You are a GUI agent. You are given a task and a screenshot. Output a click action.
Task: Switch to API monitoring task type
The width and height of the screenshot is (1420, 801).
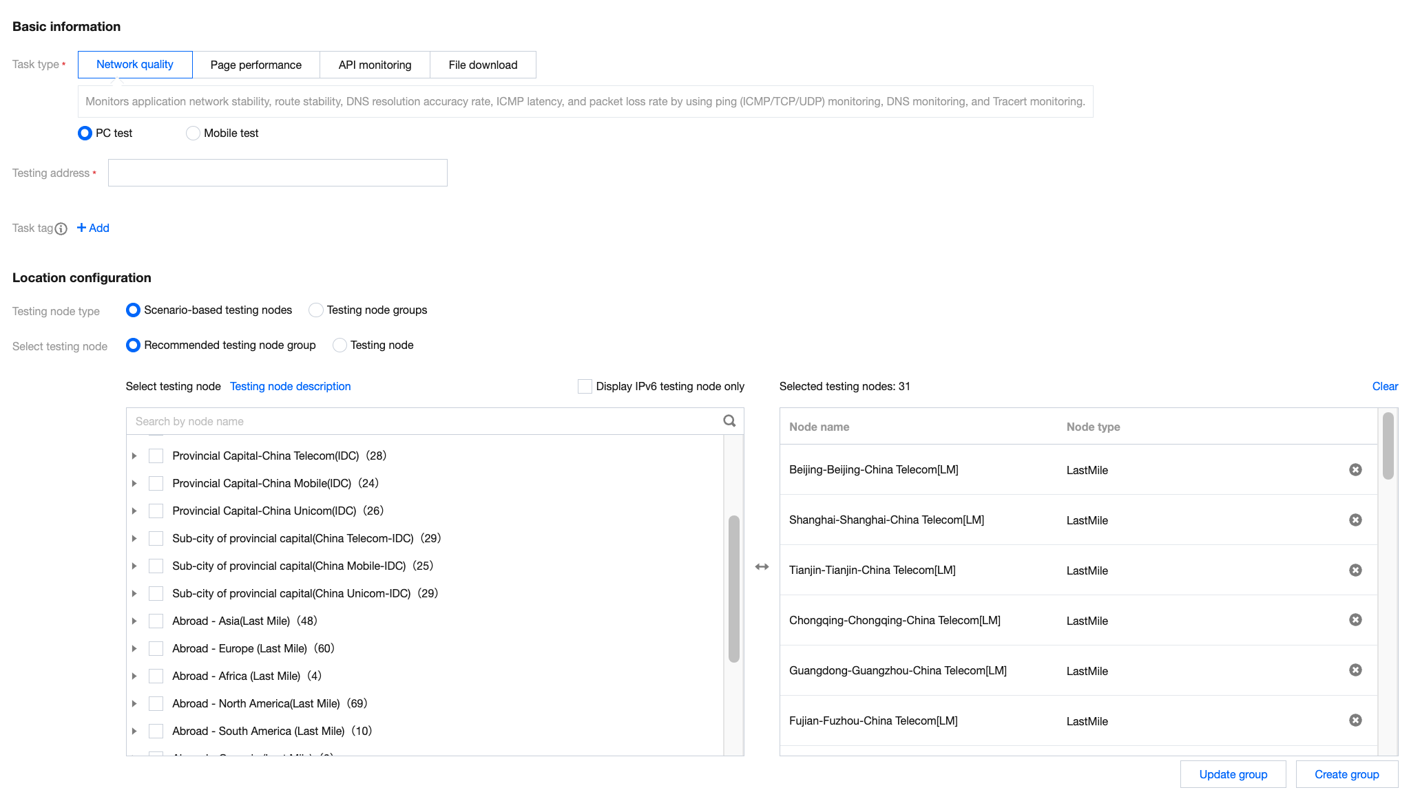(375, 65)
